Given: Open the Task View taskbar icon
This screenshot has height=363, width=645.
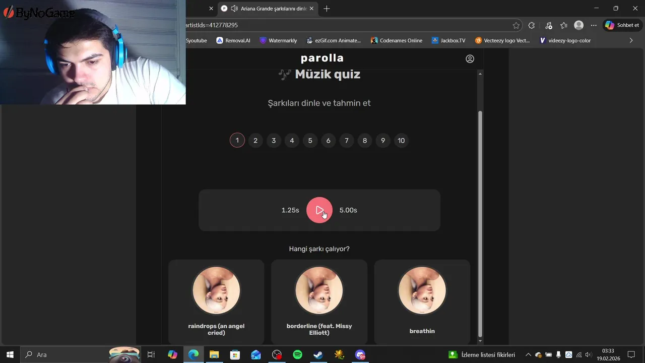Looking at the screenshot, I should pyautogui.click(x=151, y=354).
